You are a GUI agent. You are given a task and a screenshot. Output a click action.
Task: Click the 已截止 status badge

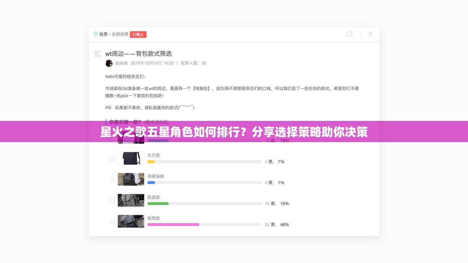click(x=138, y=34)
